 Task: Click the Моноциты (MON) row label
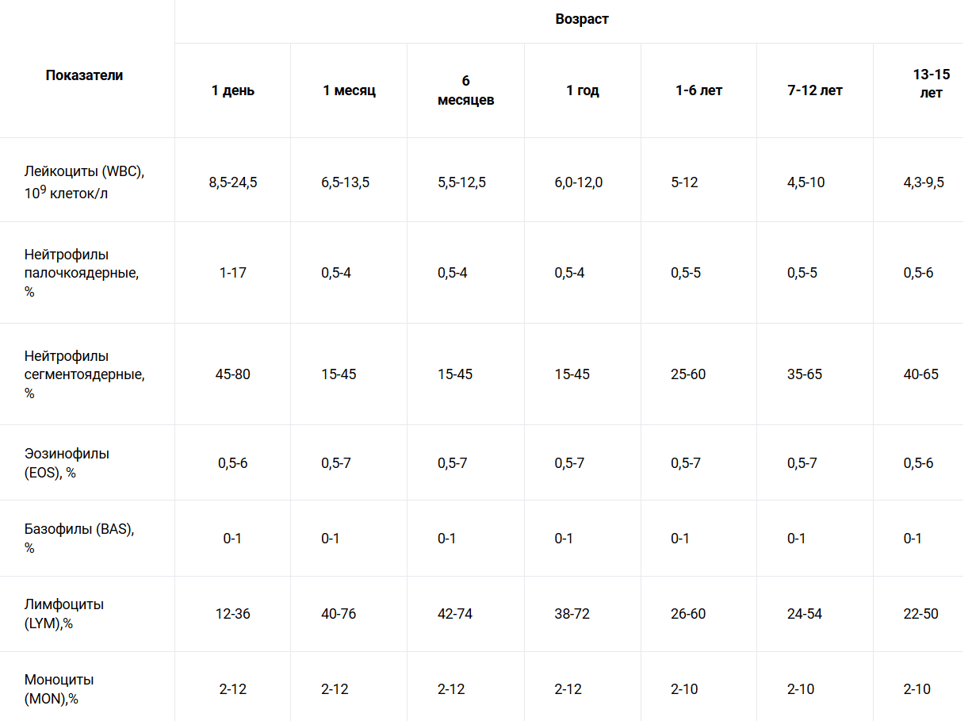point(59,689)
